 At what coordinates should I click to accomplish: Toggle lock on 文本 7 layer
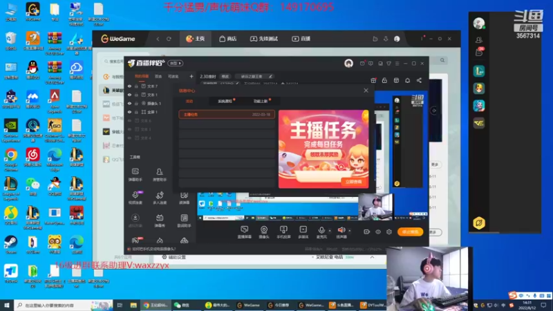[136, 86]
